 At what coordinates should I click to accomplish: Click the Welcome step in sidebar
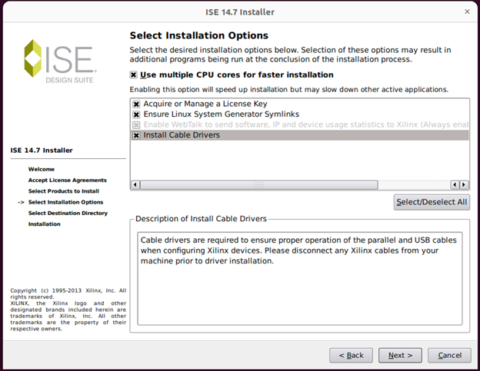coord(42,169)
